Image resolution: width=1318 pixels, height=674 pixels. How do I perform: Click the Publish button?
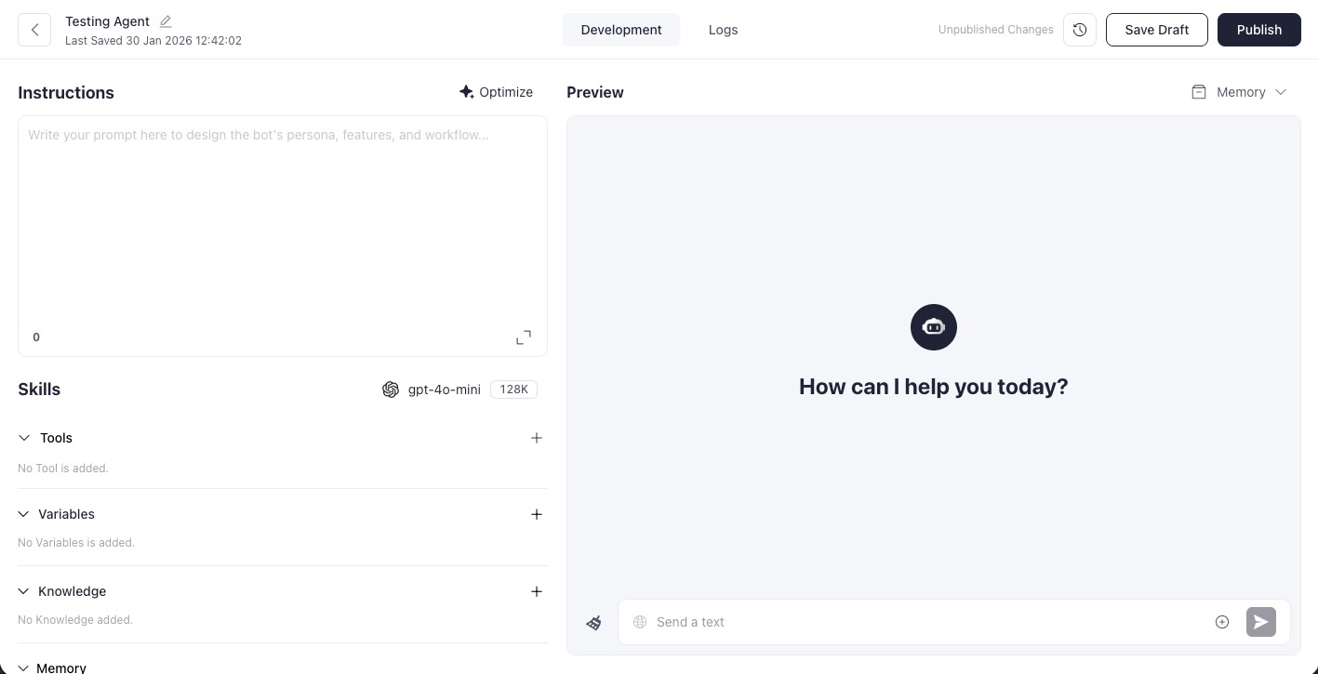[x=1258, y=30]
